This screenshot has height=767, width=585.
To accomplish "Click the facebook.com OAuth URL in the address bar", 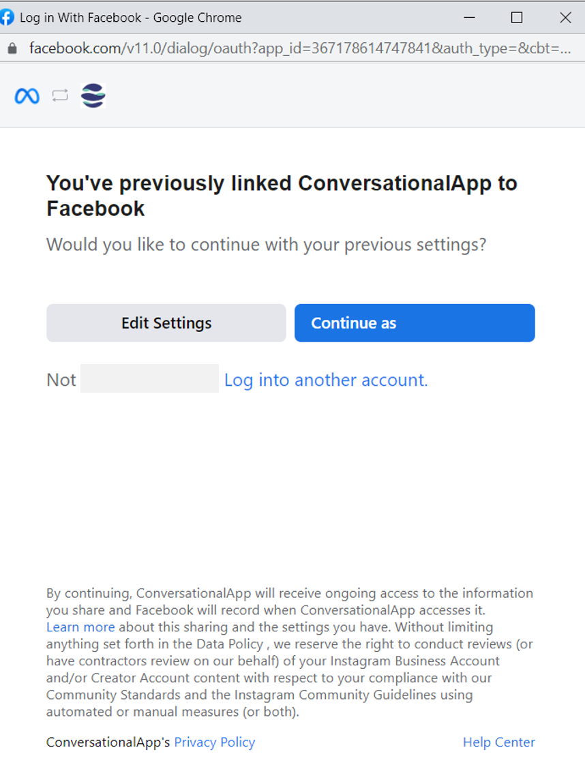I will [x=300, y=49].
